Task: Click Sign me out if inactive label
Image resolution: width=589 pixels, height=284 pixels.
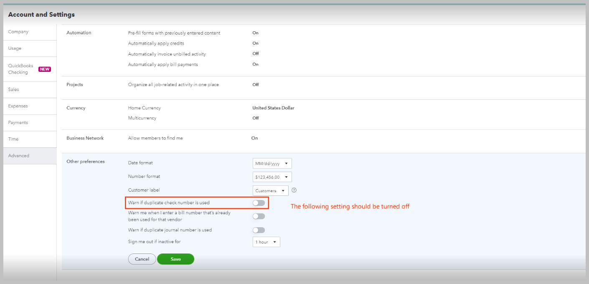Action: click(154, 241)
